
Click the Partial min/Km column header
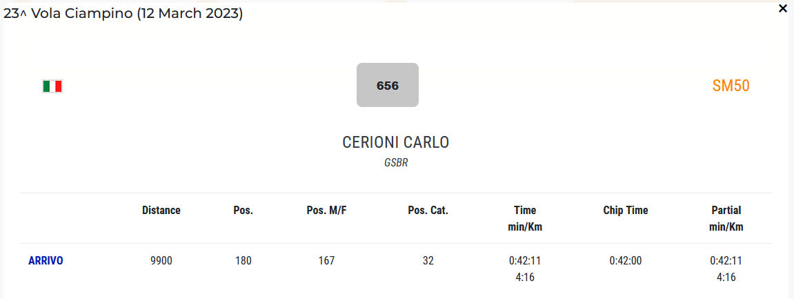tap(726, 218)
